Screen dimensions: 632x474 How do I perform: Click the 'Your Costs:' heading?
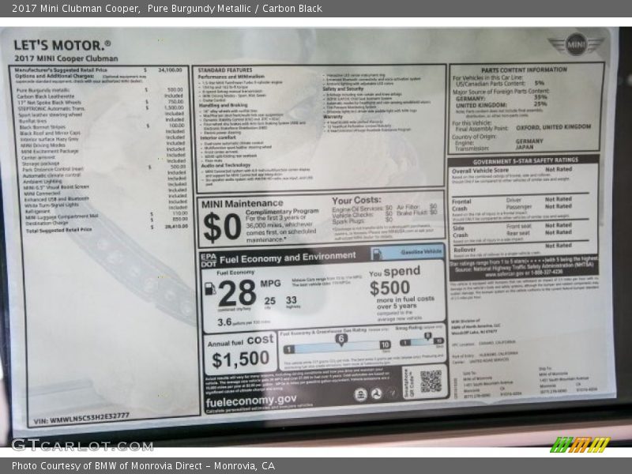(x=356, y=201)
